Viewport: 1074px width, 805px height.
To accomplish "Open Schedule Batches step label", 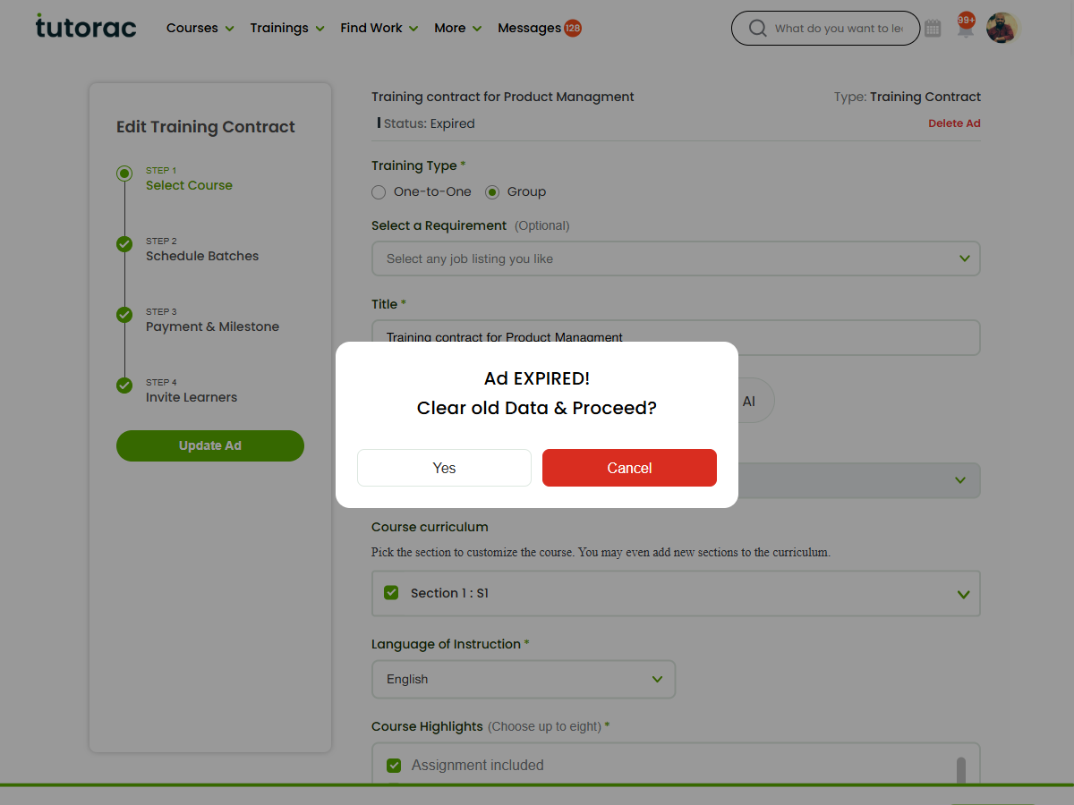I will pos(202,256).
